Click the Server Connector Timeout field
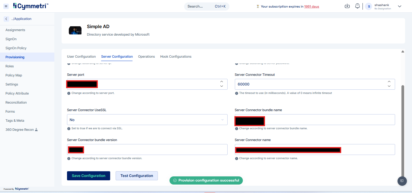412x193 pixels. (x=315, y=84)
